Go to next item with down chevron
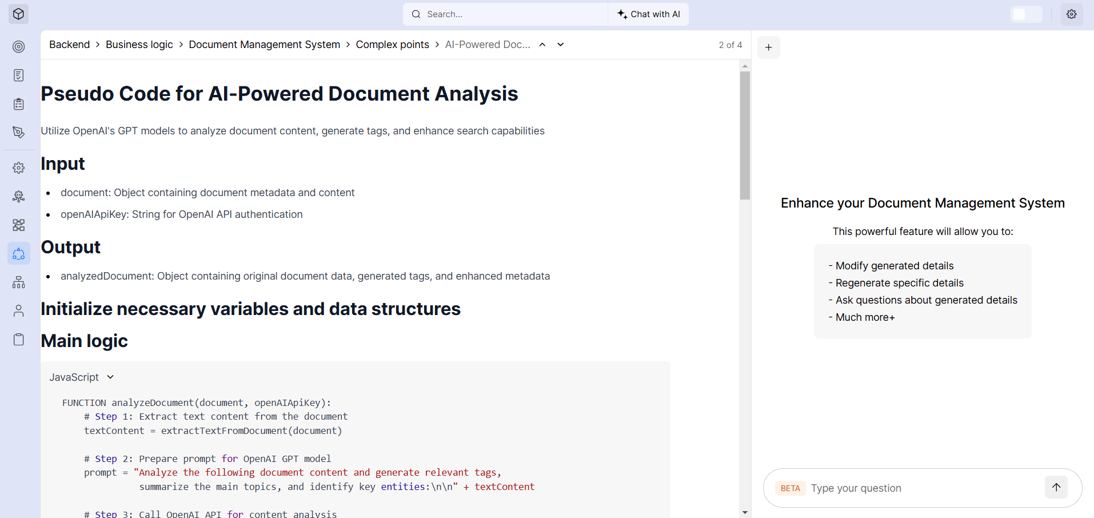The width and height of the screenshot is (1094, 518). (x=561, y=45)
